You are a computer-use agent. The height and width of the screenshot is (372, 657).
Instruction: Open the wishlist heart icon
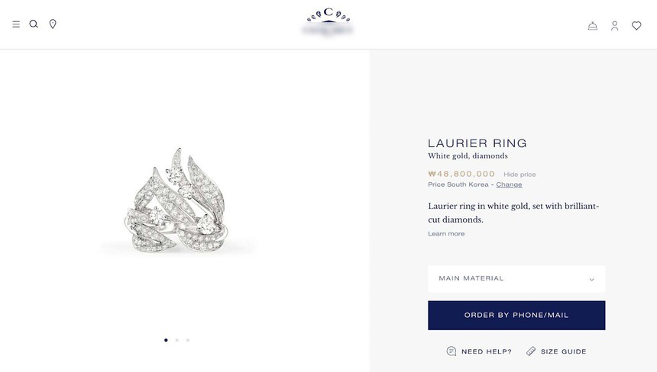click(x=636, y=26)
